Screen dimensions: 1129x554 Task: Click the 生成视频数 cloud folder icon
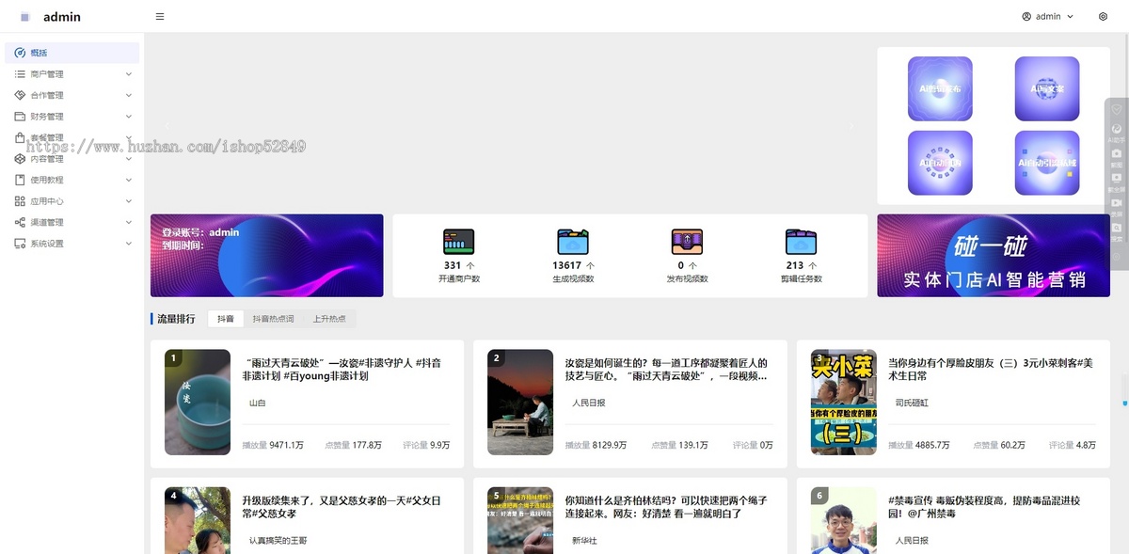pyautogui.click(x=573, y=243)
